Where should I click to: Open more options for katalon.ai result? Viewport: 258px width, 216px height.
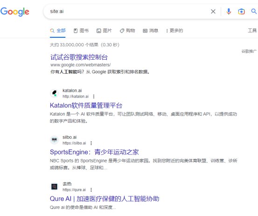click(94, 97)
